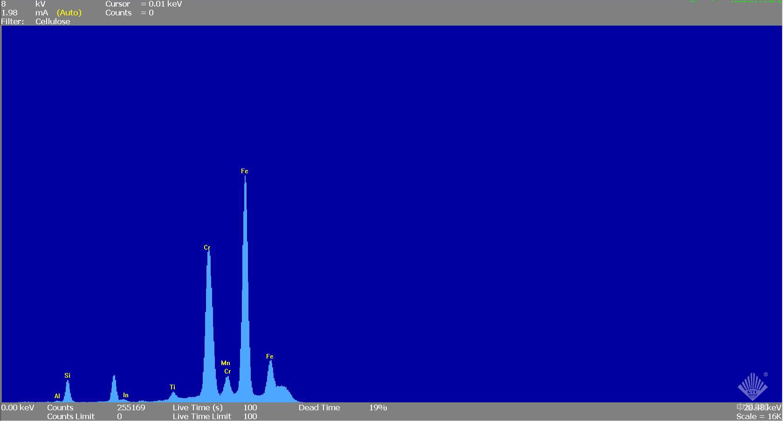The height and width of the screenshot is (421, 783).
Task: Click the Dead Time 19% readout
Action: click(378, 407)
